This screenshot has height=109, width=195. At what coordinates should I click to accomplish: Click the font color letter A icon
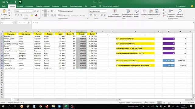click(x=36, y=15)
